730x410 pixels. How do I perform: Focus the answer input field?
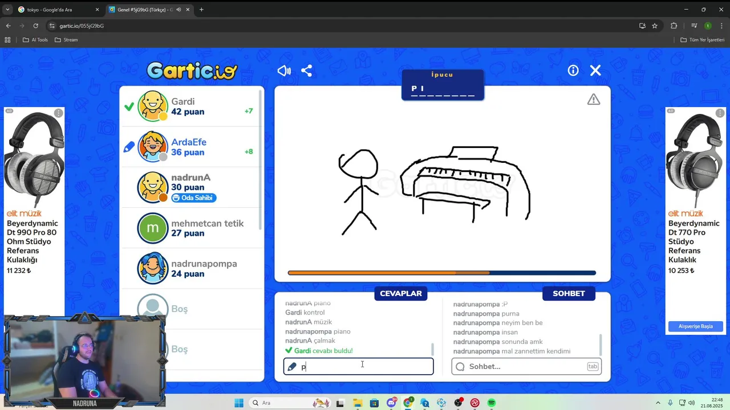[x=359, y=367]
